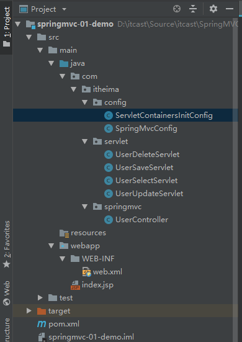Expand the target folder arrow
This screenshot has height=342, width=242.
(x=29, y=311)
